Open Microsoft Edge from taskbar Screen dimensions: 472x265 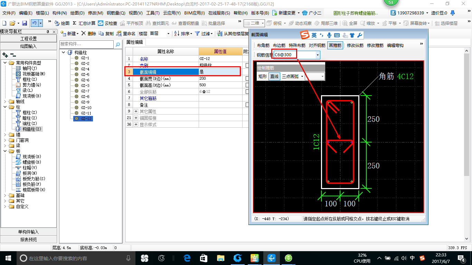[187, 258]
